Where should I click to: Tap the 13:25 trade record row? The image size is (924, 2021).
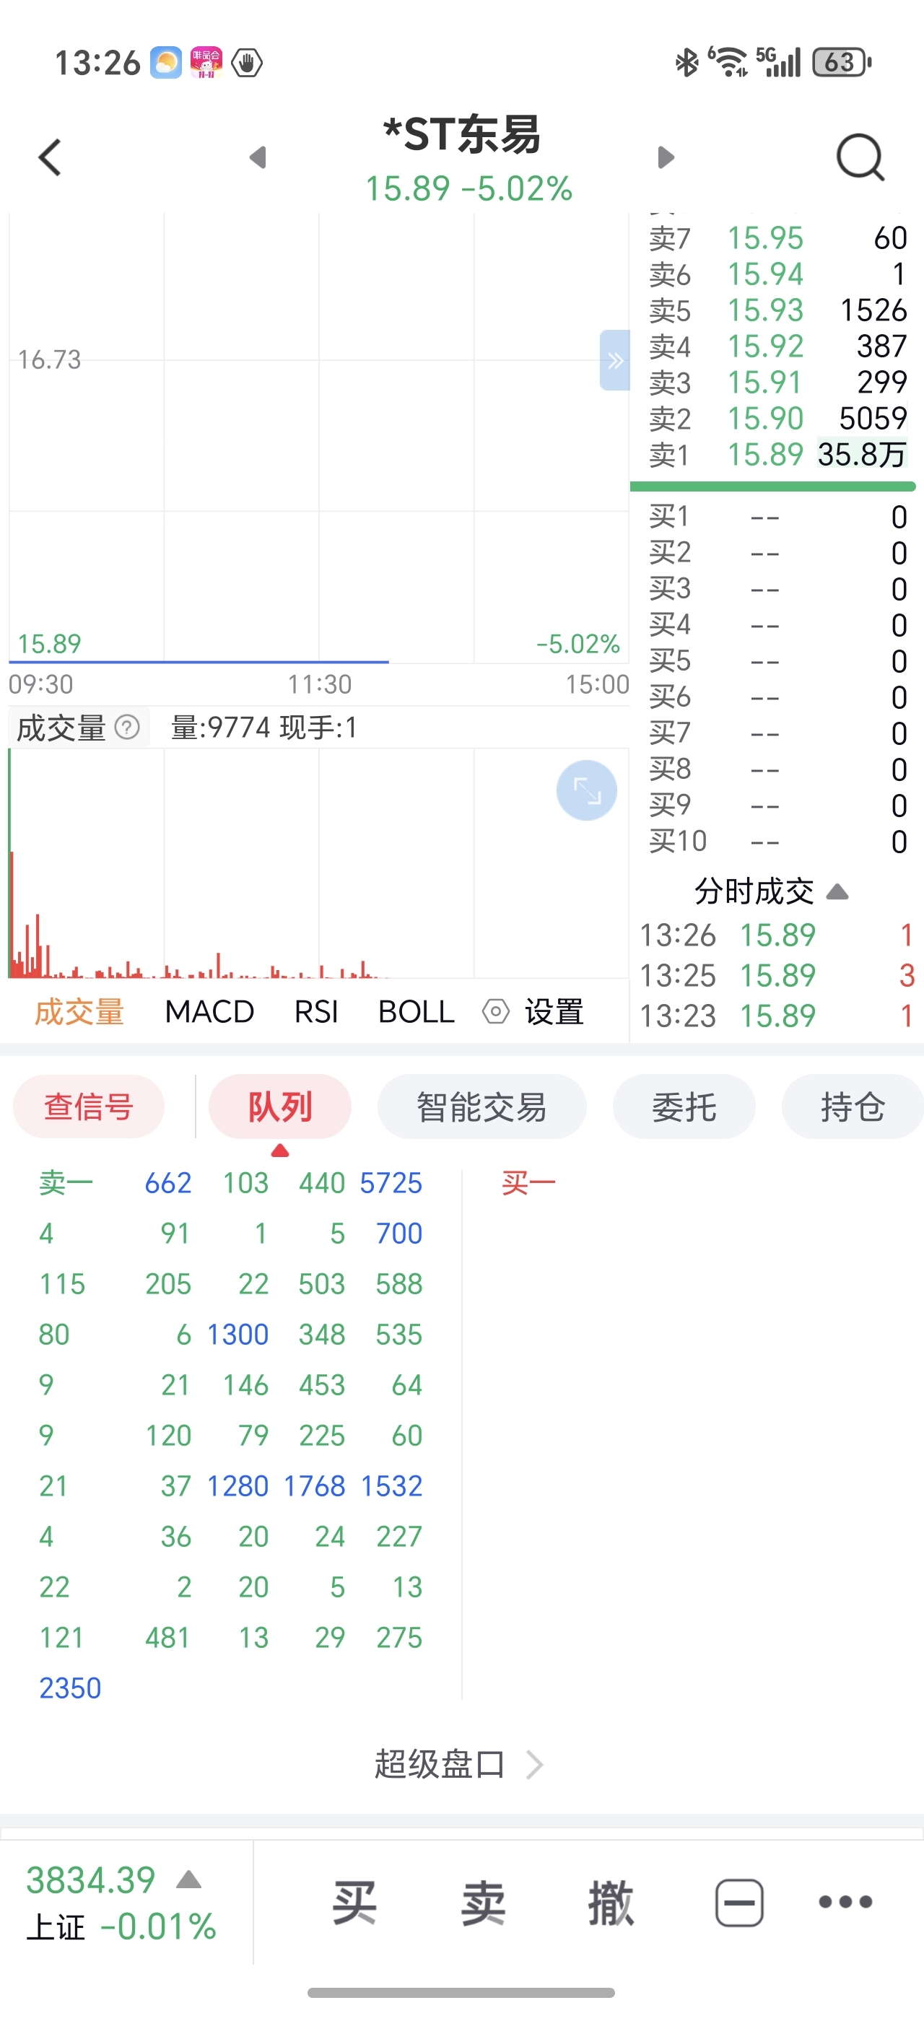777,975
